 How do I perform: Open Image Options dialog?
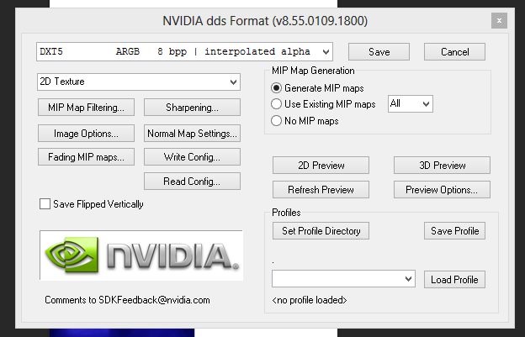point(86,134)
